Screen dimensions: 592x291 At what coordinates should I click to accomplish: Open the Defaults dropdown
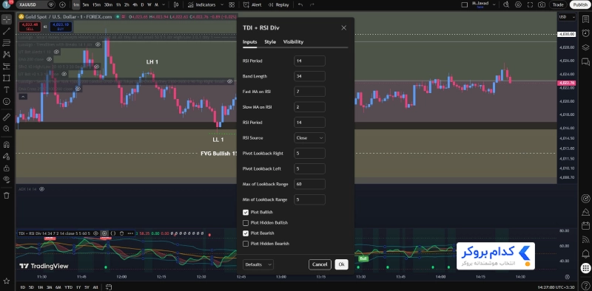258,264
